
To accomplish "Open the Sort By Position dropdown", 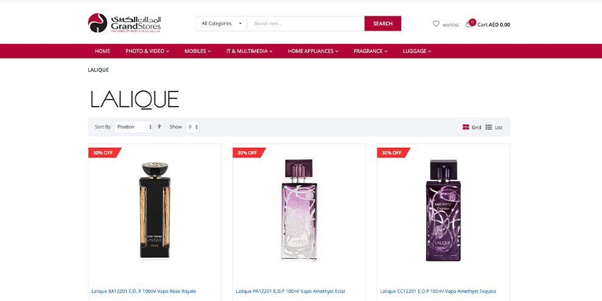I will point(133,127).
